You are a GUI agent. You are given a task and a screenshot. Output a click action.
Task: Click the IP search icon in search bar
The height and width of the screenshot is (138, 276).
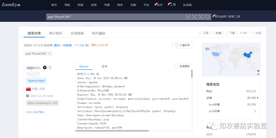click(188, 17)
